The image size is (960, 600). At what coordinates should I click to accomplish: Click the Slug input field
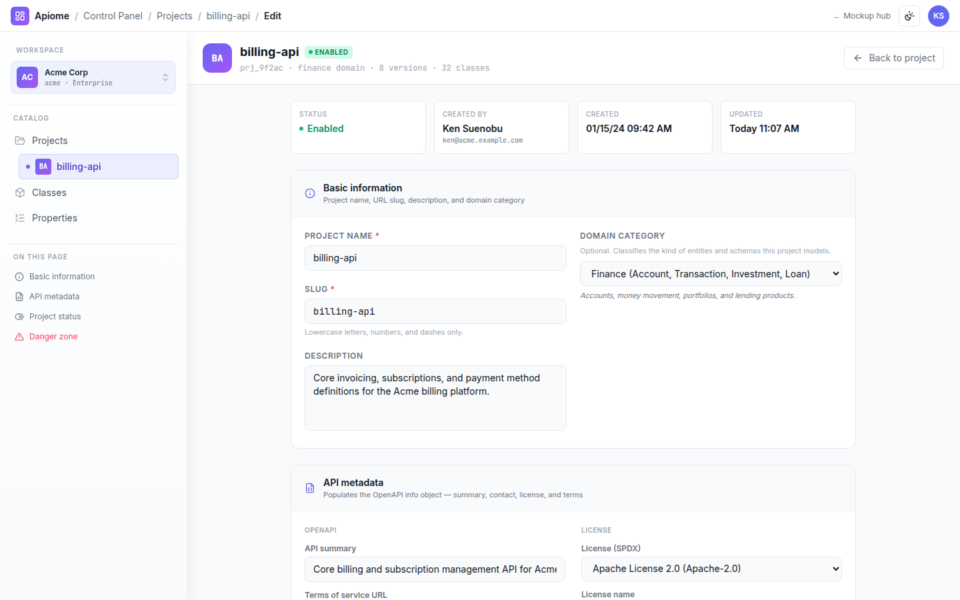435,311
